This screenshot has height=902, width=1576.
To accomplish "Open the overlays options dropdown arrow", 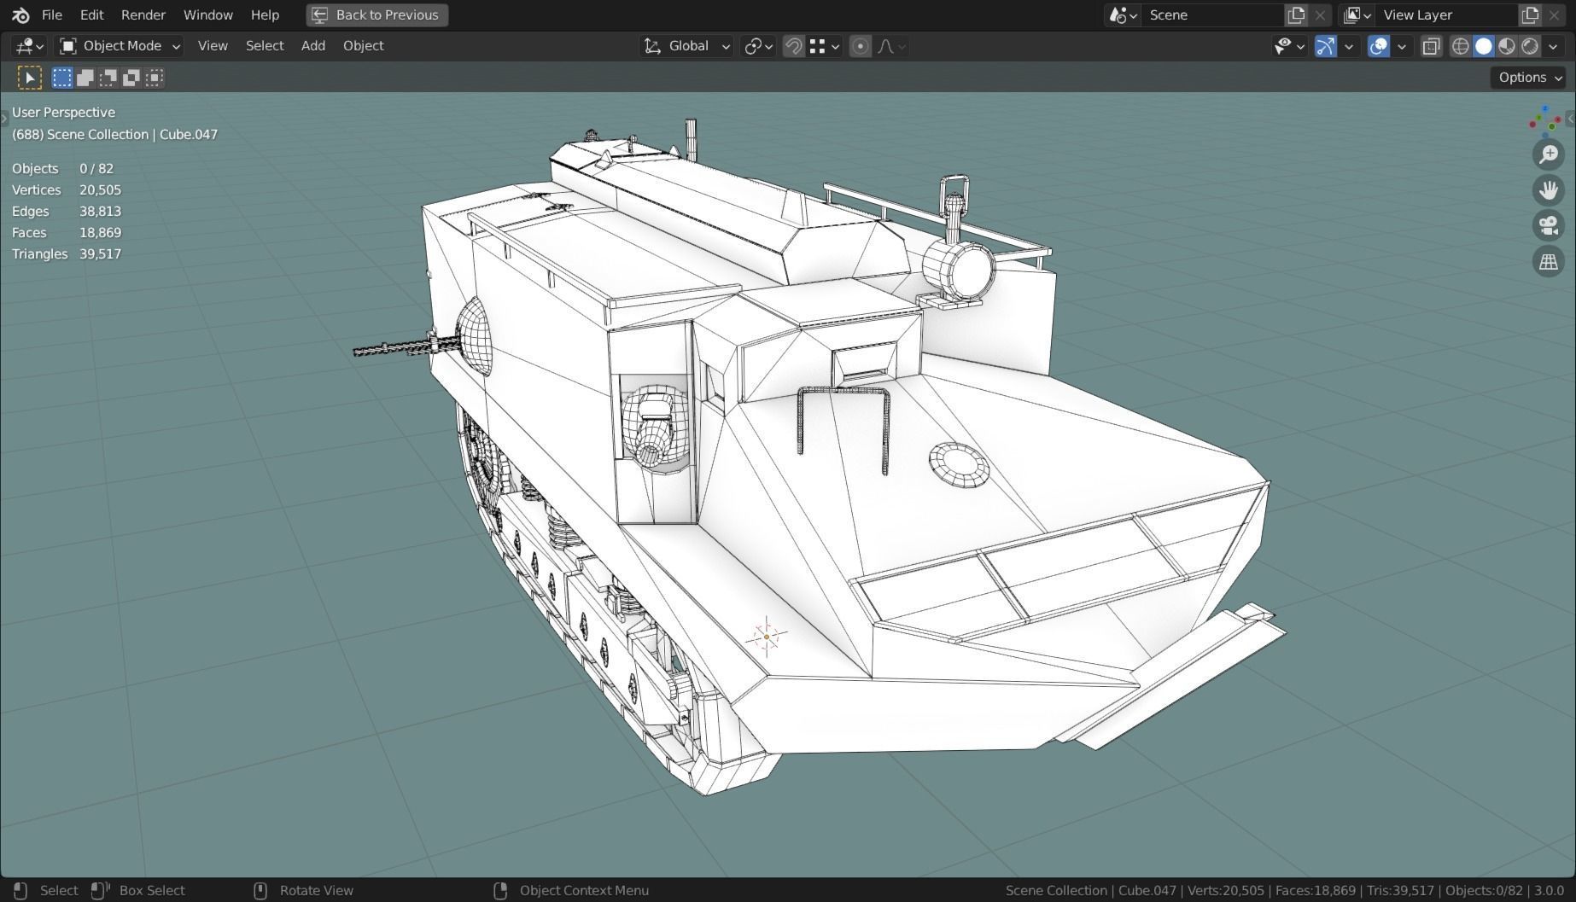I will 1401,46.
